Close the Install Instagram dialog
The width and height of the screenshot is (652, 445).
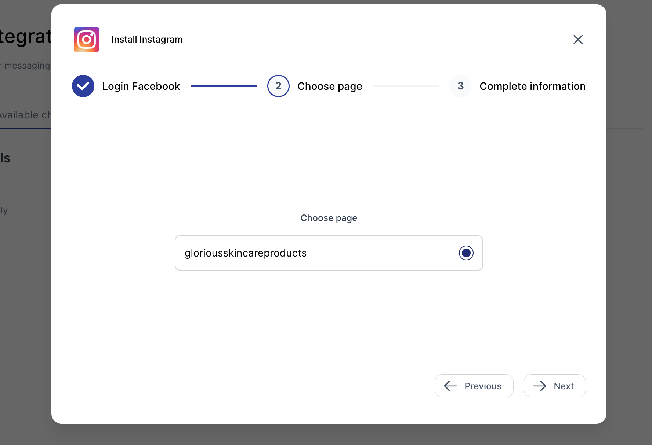pyautogui.click(x=578, y=40)
